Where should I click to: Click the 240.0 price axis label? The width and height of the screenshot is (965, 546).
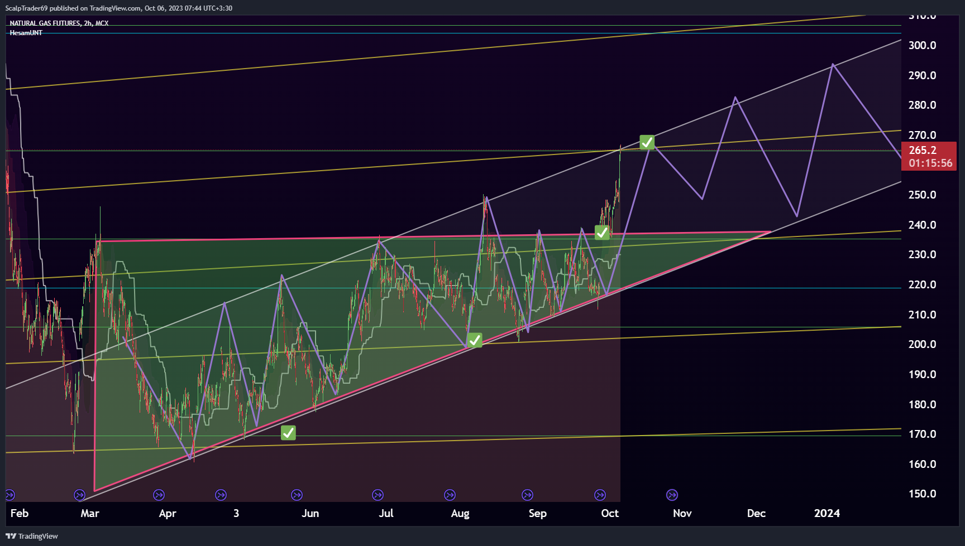(x=922, y=225)
